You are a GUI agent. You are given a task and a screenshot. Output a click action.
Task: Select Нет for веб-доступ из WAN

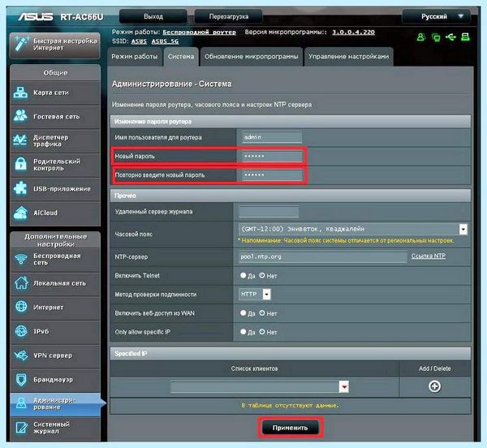262,312
